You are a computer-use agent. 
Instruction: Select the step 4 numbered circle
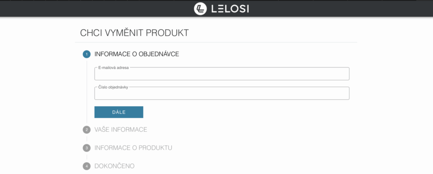point(87,166)
